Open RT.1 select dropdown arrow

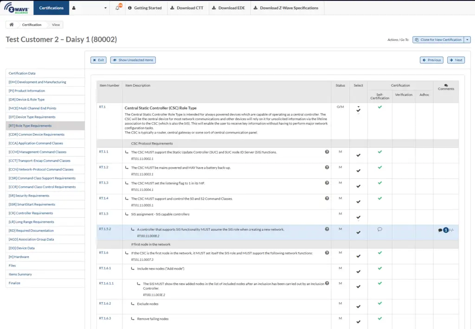pyautogui.click(x=359, y=107)
